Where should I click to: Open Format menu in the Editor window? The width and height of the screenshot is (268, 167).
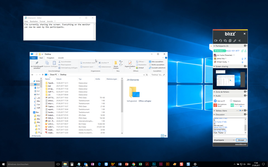pyautogui.click(x=42, y=22)
